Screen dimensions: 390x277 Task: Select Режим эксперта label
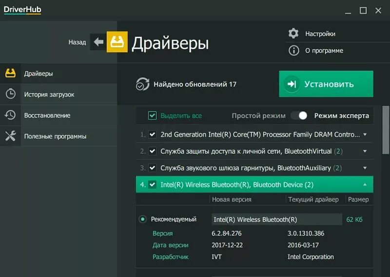tap(342, 116)
